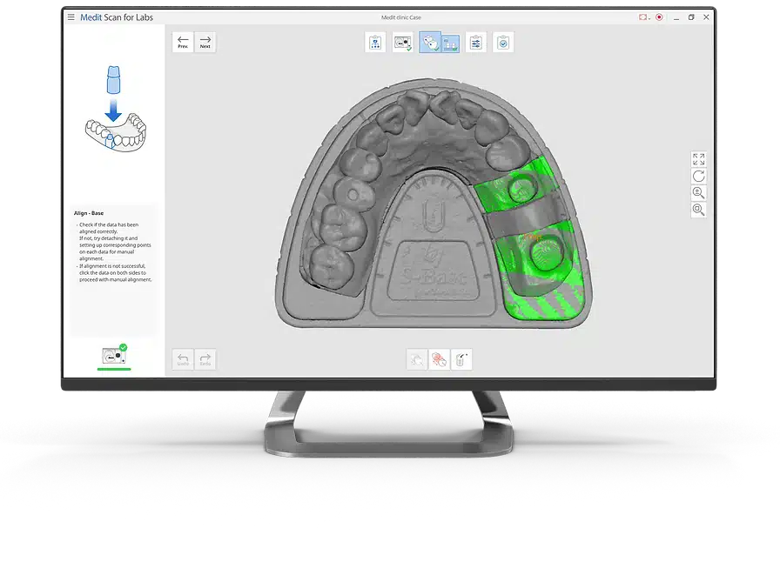The image size is (780, 562).
Task: Click the fit-to-screen expand arrows icon
Action: 698,159
